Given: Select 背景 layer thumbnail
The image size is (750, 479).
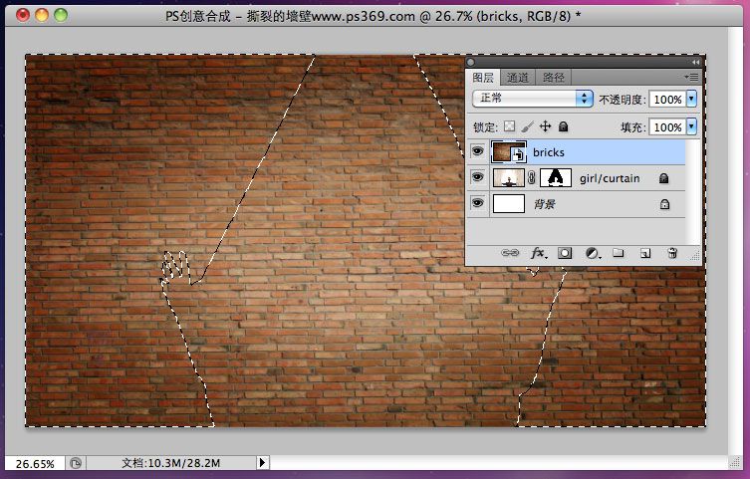Looking at the screenshot, I should coord(508,203).
